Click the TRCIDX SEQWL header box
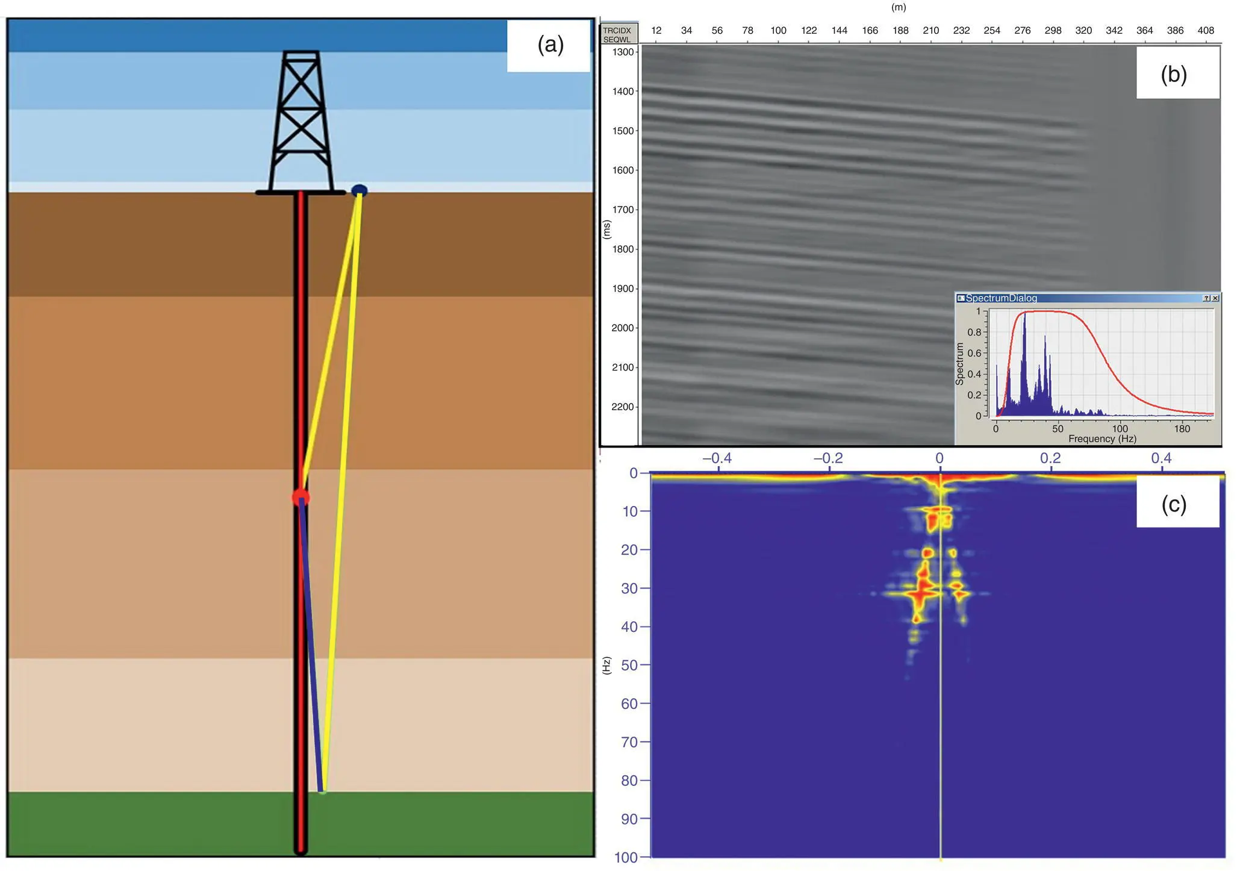Viewport: 1237px width, 871px height. 618,34
